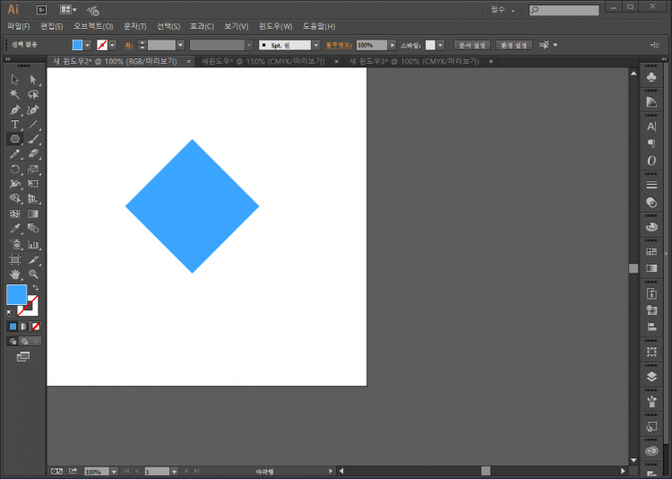Choose the Rotate tool

(x=14, y=169)
